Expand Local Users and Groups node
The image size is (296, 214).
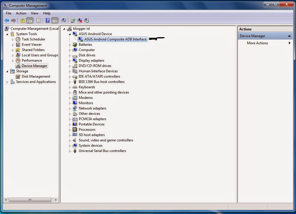[x=13, y=55]
